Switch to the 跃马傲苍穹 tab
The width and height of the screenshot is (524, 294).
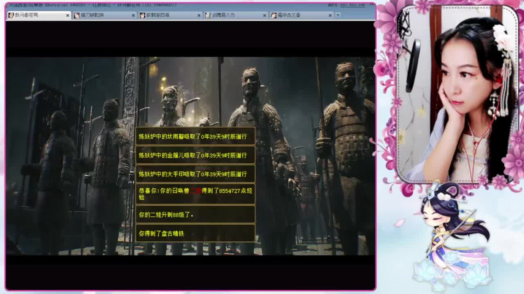(x=39, y=15)
